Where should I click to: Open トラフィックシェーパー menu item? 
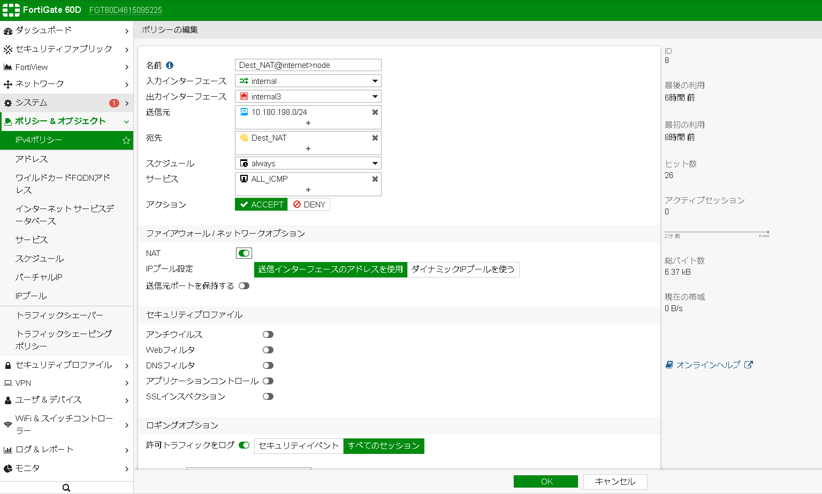66,315
